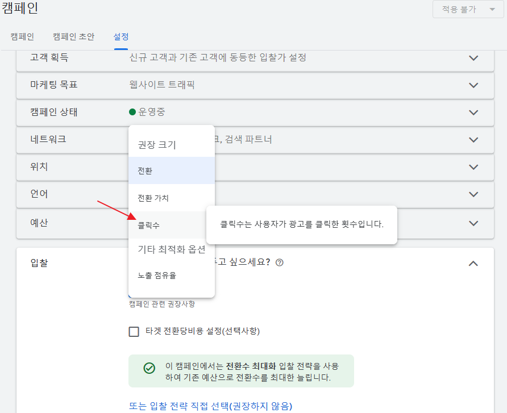Expand the 위치 section chevron
The width and height of the screenshot is (507, 413).
[473, 167]
